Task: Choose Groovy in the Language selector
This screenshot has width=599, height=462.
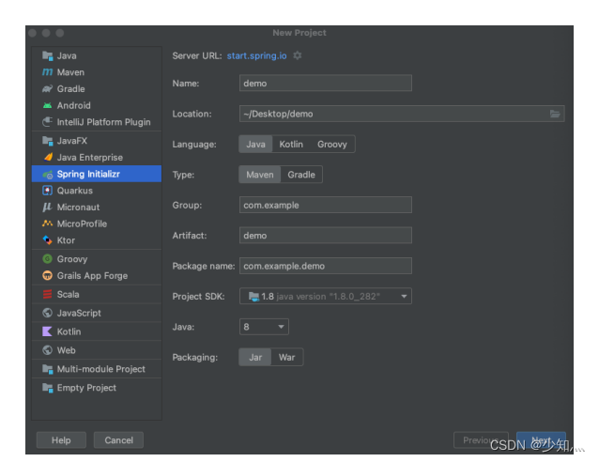Action: [332, 144]
